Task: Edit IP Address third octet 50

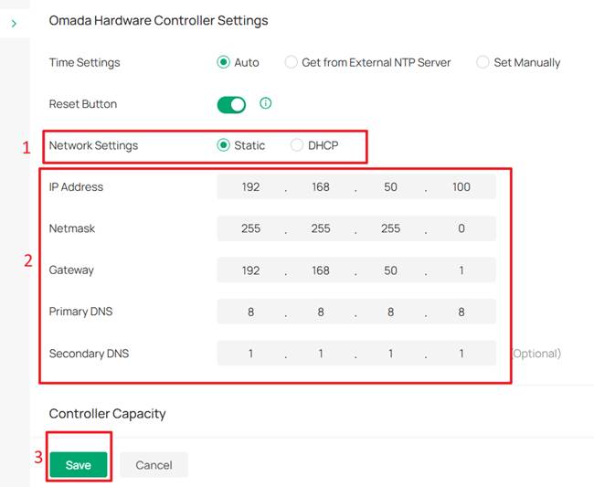Action: pos(390,186)
